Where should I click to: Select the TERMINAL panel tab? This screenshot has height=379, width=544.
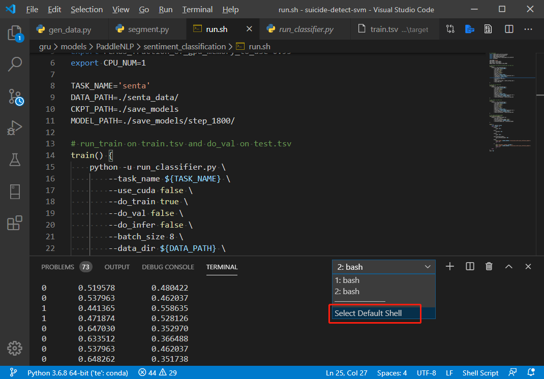(222, 267)
